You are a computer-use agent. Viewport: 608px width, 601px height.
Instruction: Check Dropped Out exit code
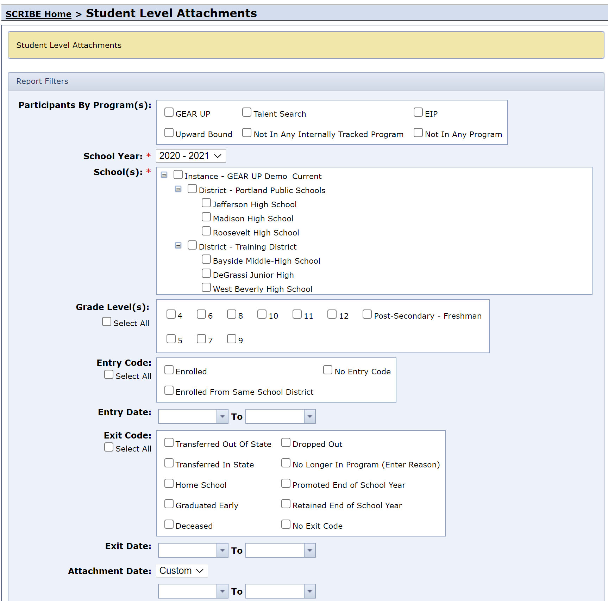[x=286, y=442]
